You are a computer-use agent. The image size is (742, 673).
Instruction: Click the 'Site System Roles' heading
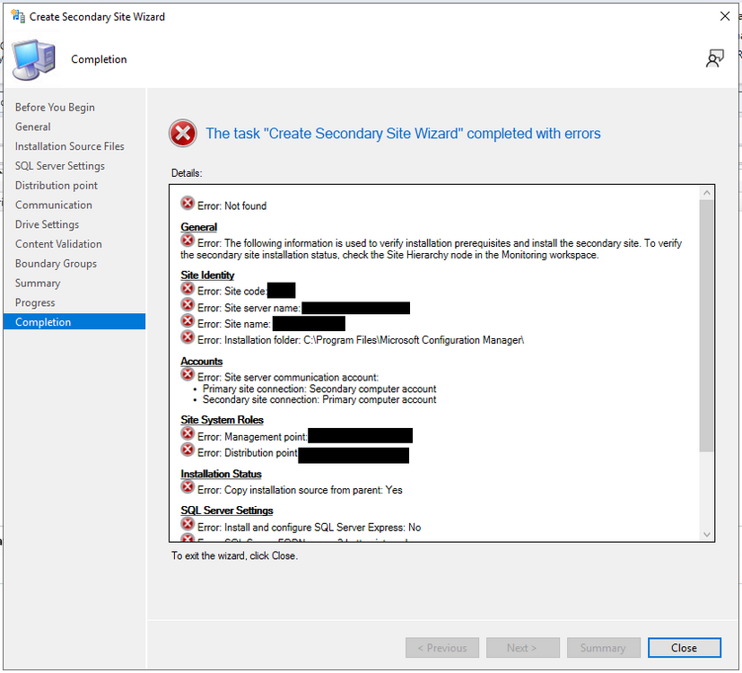point(222,420)
